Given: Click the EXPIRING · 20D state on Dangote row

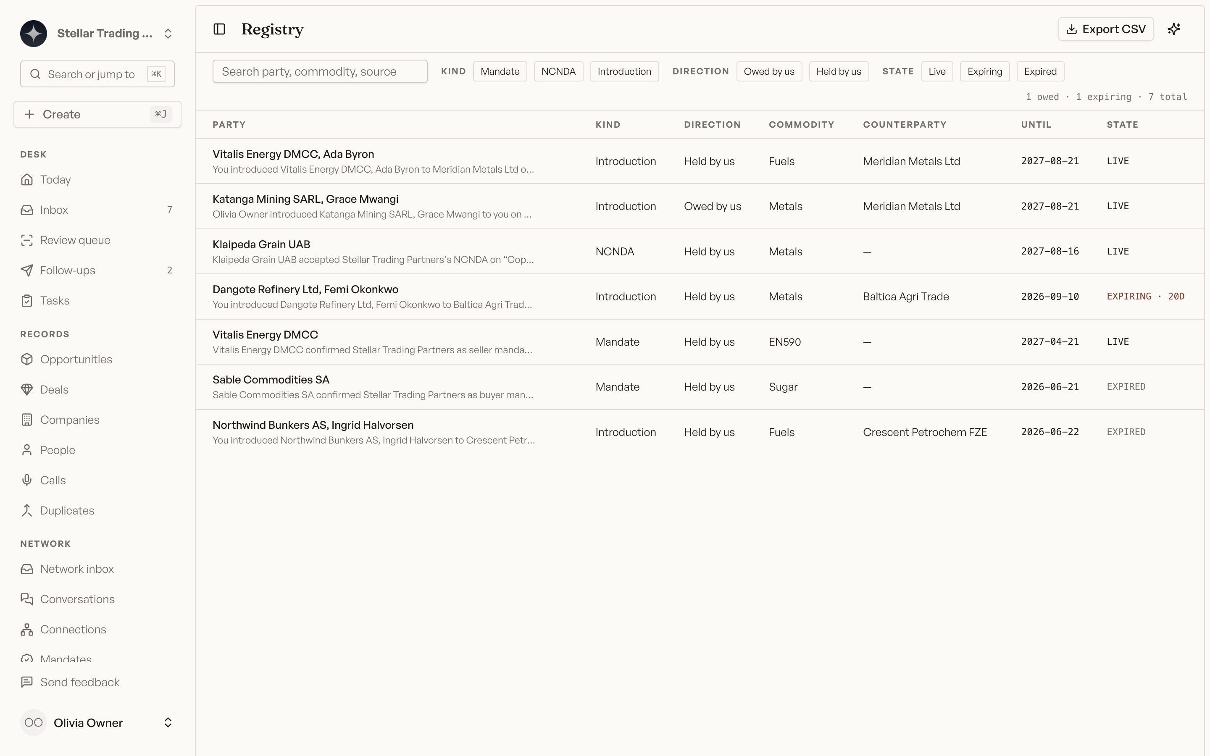Looking at the screenshot, I should click(1145, 297).
